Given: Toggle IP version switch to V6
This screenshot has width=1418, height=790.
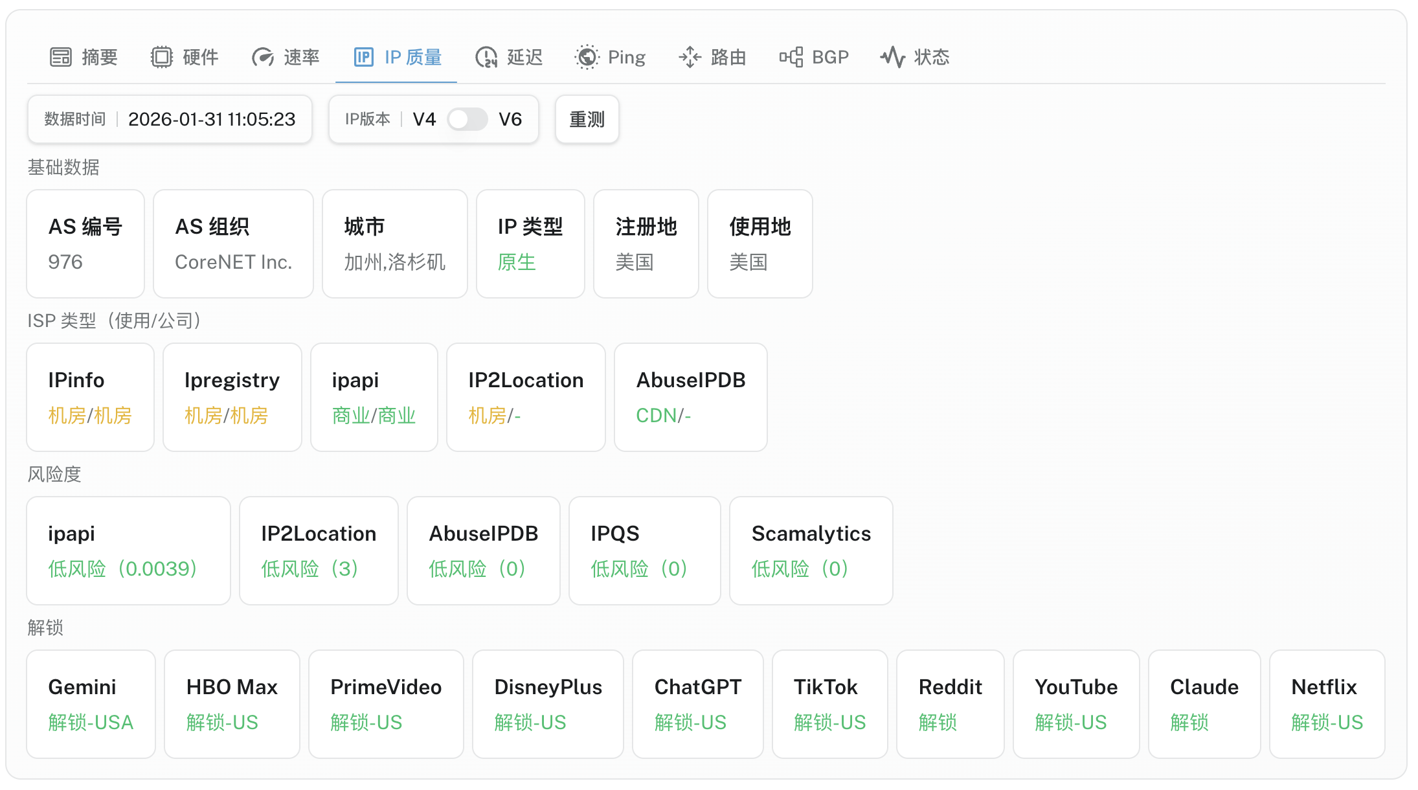Looking at the screenshot, I should point(467,119).
